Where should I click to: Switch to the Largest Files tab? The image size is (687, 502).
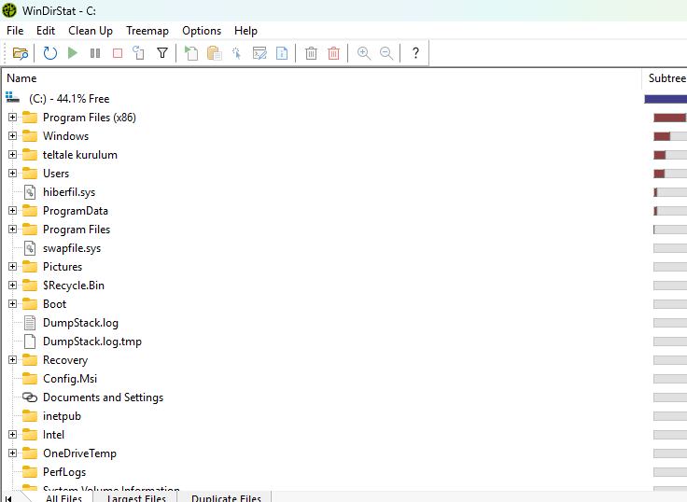pyautogui.click(x=136, y=497)
